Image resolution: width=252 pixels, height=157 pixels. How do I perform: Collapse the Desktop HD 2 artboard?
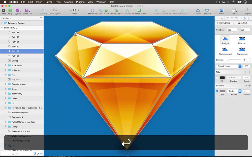[2, 28]
